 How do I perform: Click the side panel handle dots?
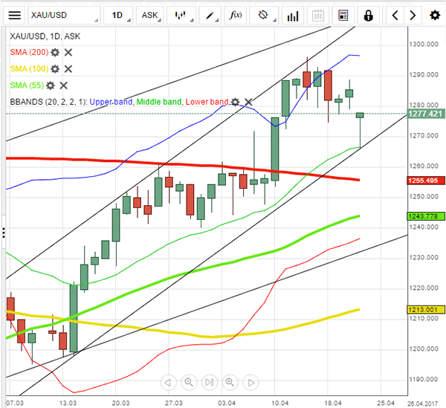point(4,233)
